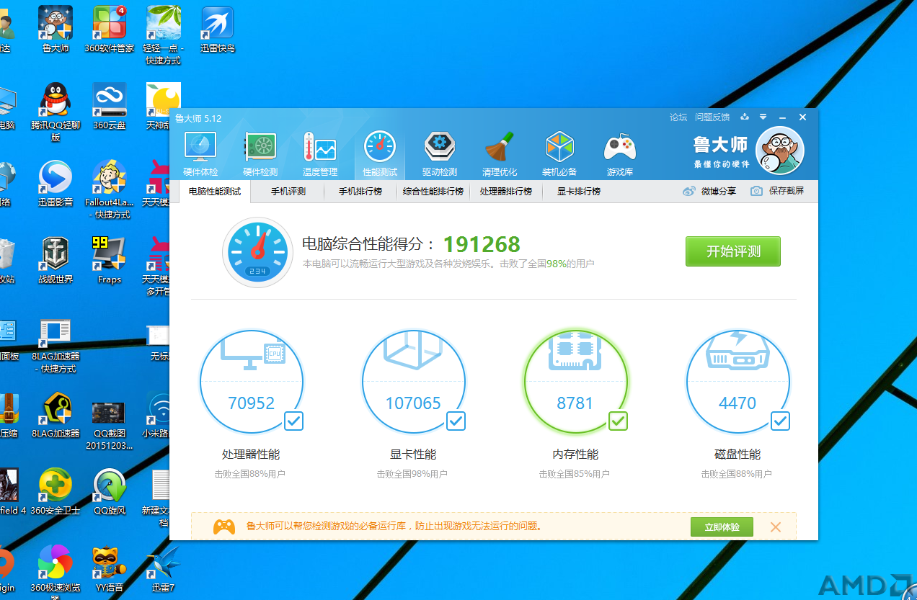Open the 硬件体检 hardware checkup section
Viewport: 917px width, 600px height.
[x=200, y=154]
